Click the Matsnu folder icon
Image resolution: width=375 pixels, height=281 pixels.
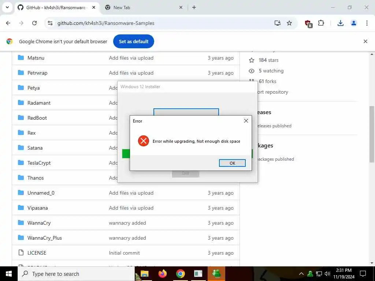[21, 57]
